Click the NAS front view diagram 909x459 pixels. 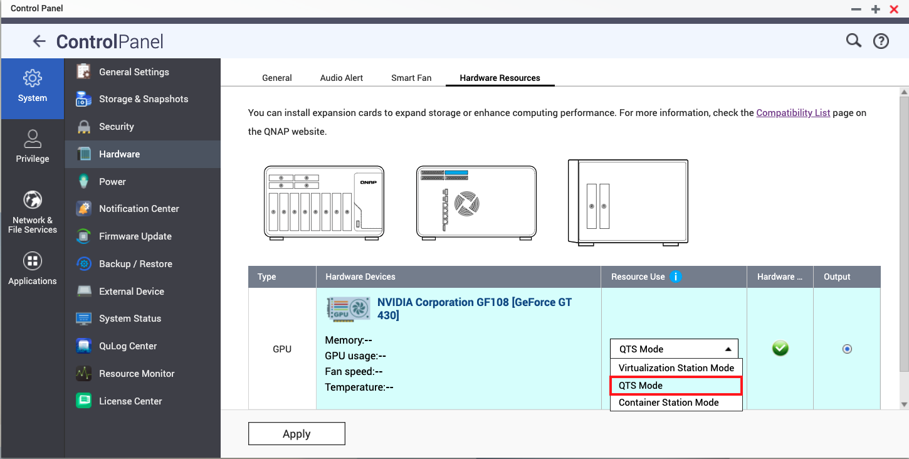click(x=323, y=203)
